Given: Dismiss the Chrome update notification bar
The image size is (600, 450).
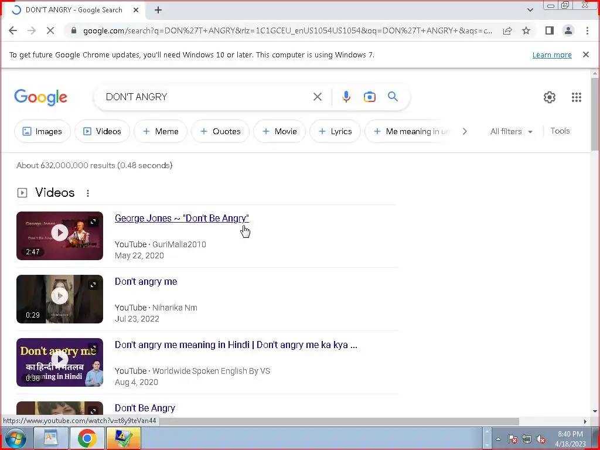Looking at the screenshot, I should [585, 54].
